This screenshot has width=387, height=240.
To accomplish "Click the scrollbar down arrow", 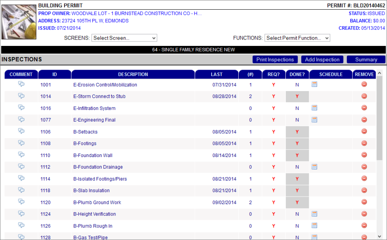I will (x=380, y=236).
